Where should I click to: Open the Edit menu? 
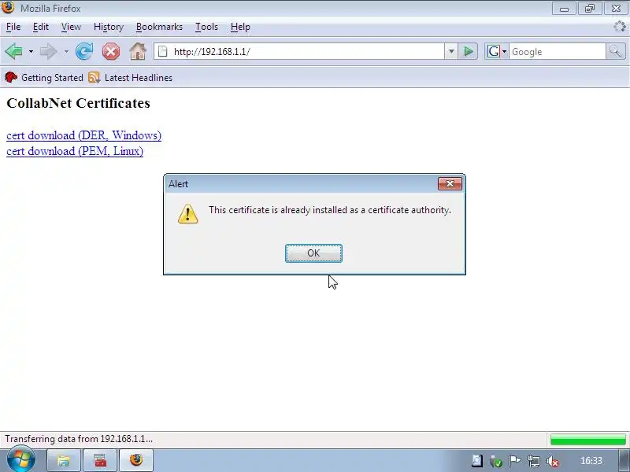point(41,27)
